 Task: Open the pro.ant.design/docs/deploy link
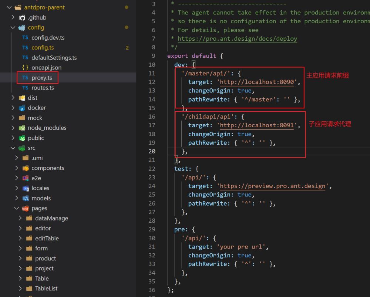pos(238,39)
